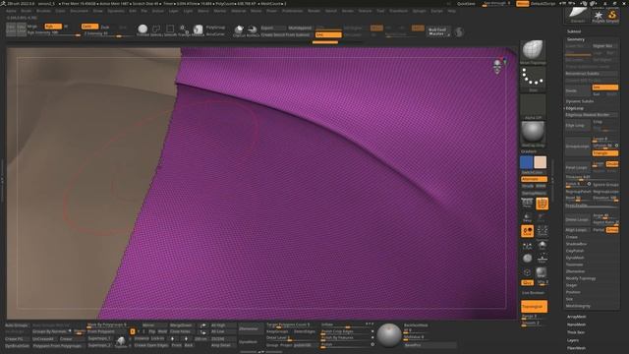Select the SimpleBrush tool thumbnail
Image resolution: width=629 pixels, height=354 pixels.
[612, 16]
